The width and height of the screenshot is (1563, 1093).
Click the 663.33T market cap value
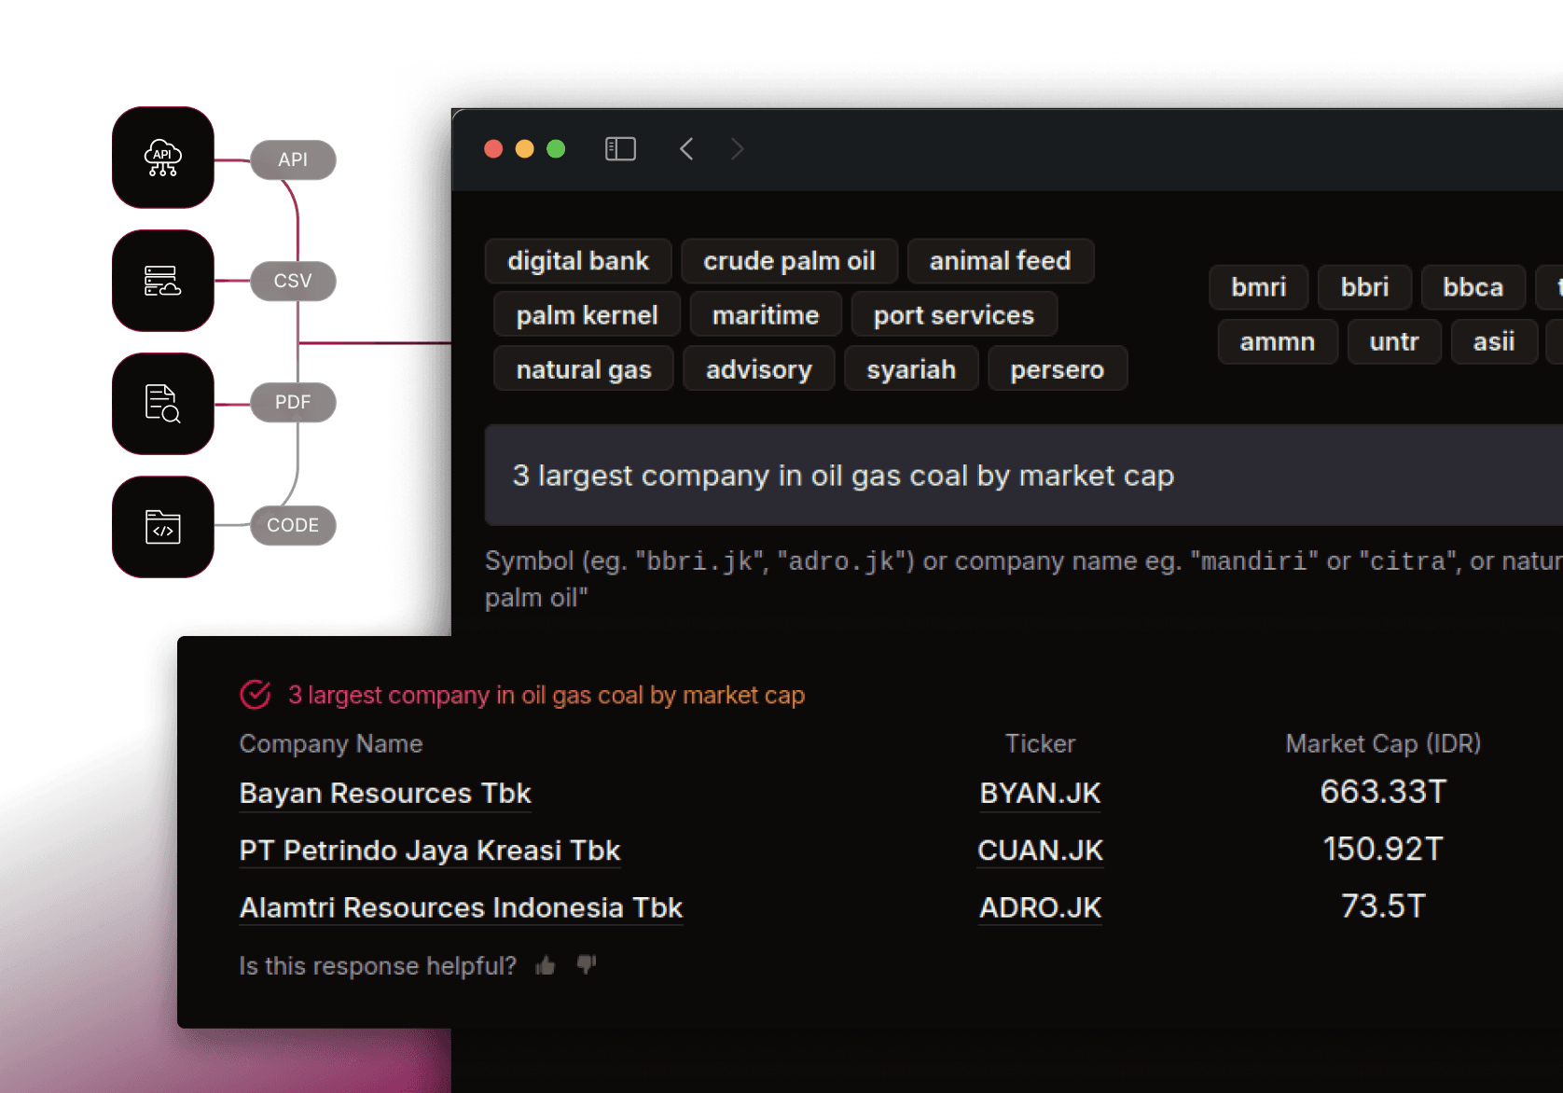(x=1383, y=792)
